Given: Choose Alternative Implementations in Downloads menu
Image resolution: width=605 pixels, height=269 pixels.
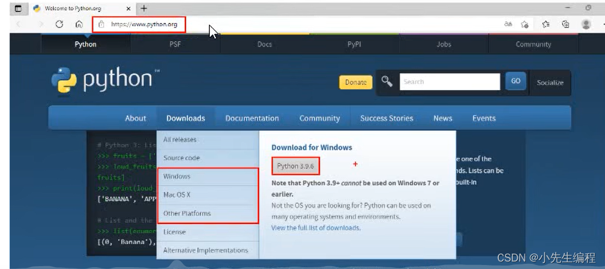Looking at the screenshot, I should tap(208, 251).
